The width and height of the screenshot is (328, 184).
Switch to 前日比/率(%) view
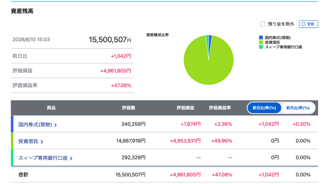click(x=264, y=108)
